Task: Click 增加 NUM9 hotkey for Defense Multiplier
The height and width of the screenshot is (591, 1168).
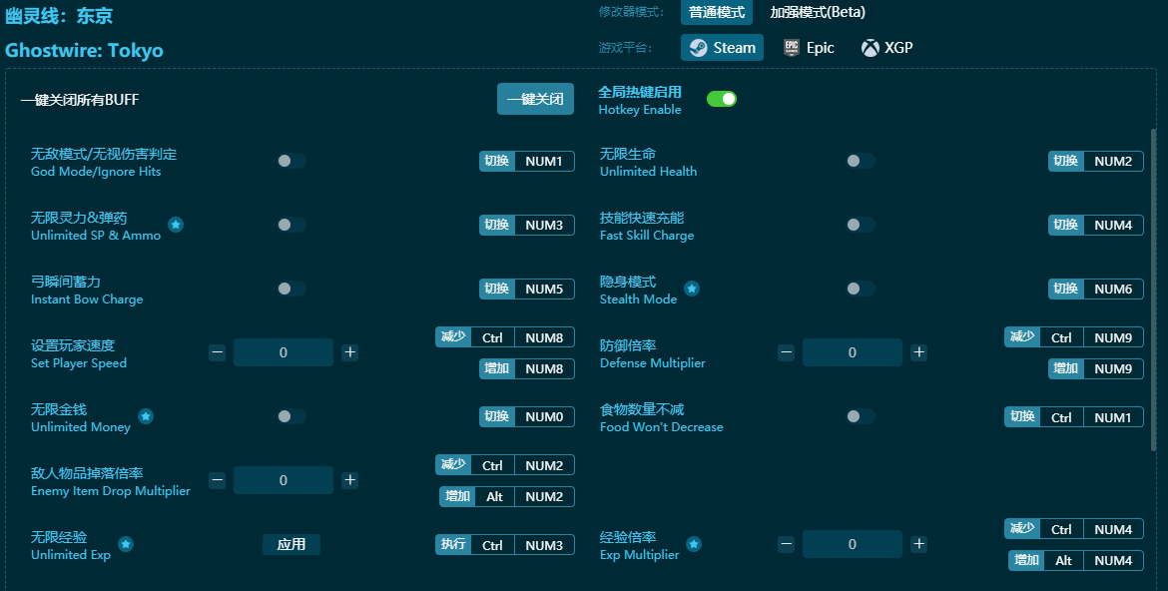Action: [1096, 369]
